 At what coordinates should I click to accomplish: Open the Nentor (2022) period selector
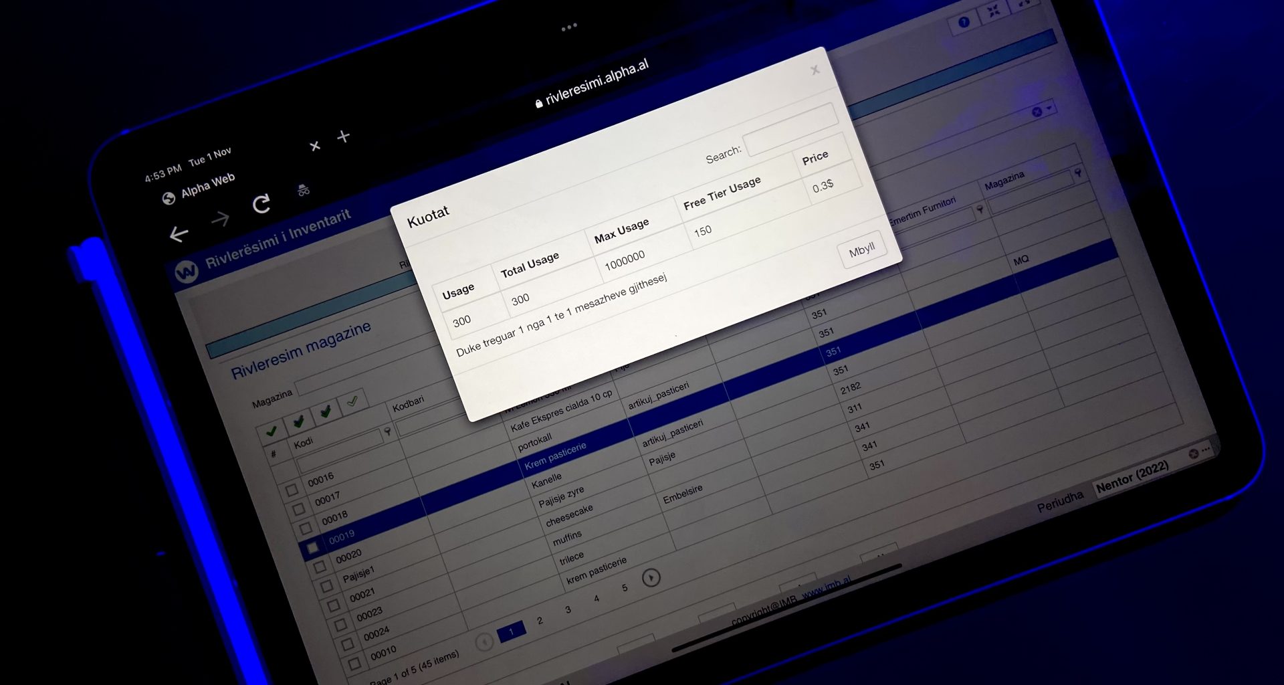pos(1133,477)
